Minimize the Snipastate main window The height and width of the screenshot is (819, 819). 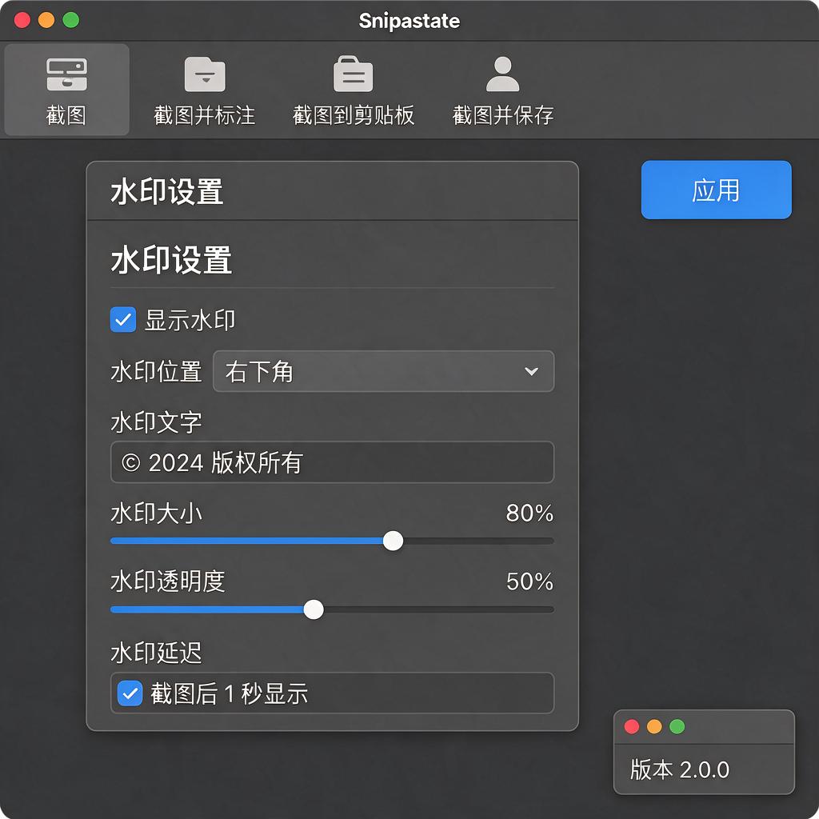tap(46, 20)
